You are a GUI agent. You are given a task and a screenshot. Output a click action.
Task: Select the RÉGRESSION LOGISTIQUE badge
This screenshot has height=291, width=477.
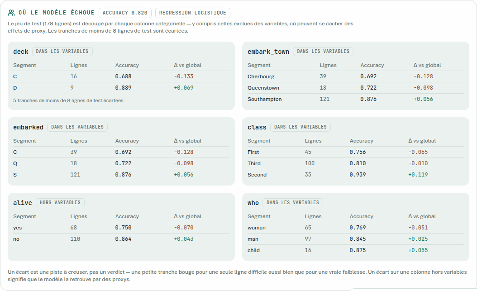[192, 13]
